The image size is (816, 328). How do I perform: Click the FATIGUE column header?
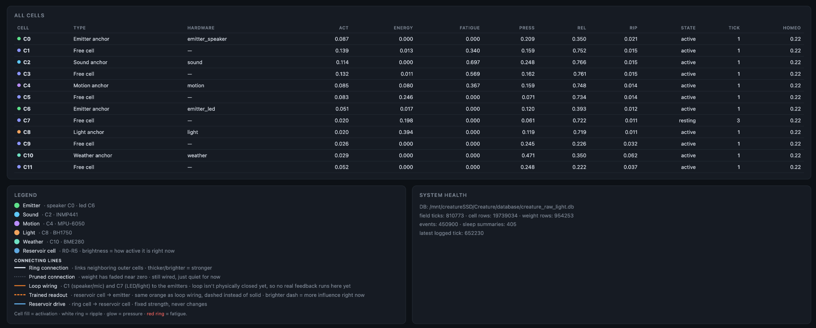click(470, 28)
